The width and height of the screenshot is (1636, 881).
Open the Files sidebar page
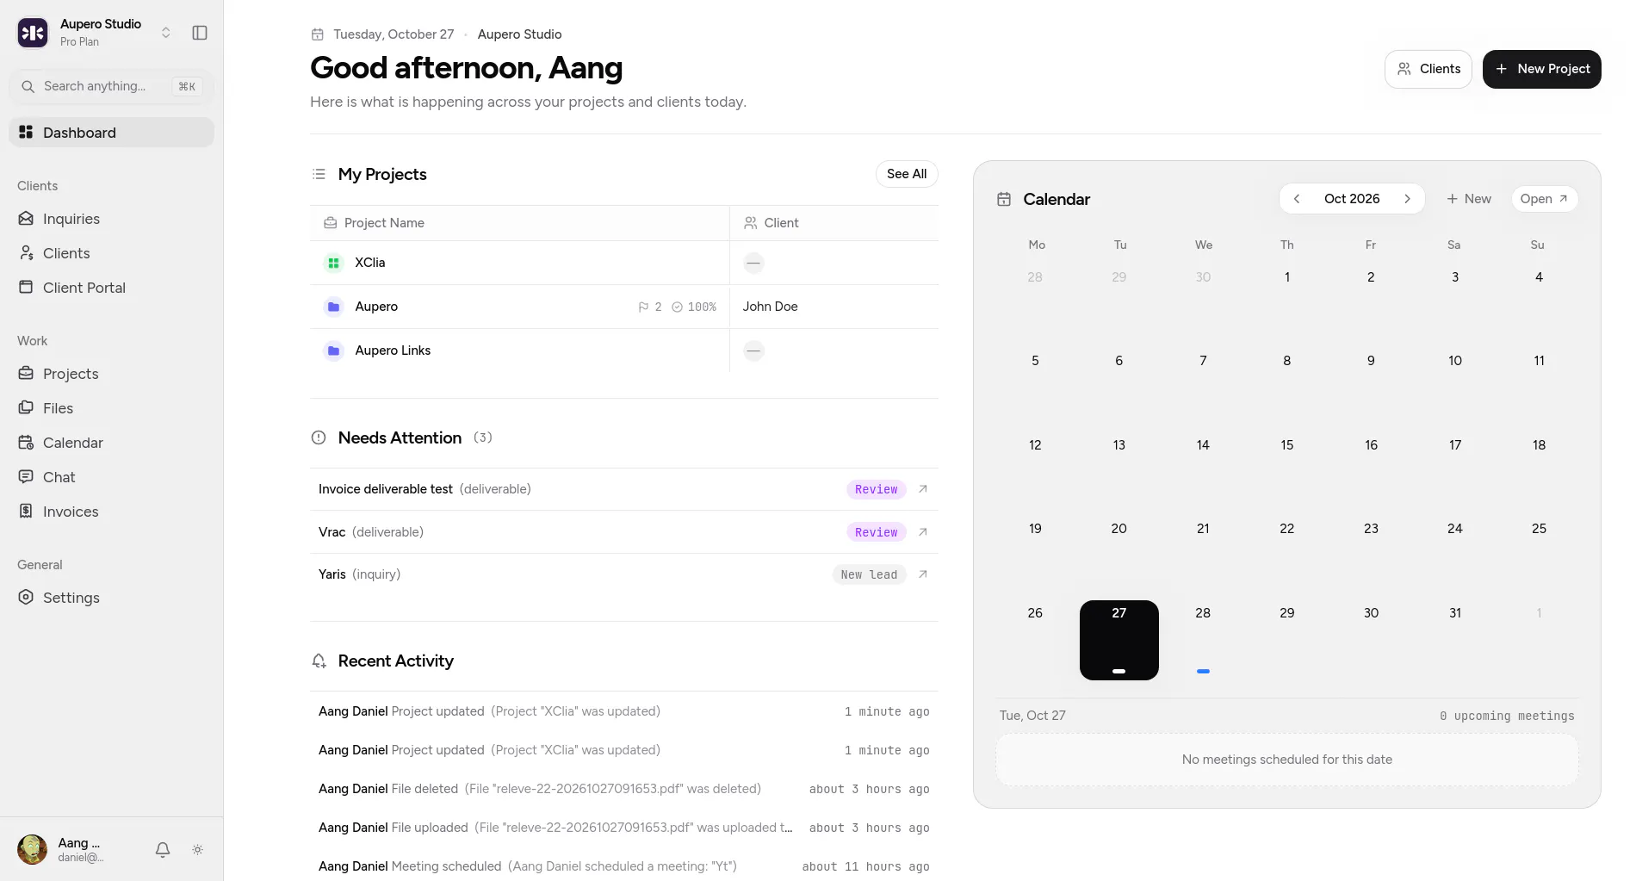(x=111, y=408)
